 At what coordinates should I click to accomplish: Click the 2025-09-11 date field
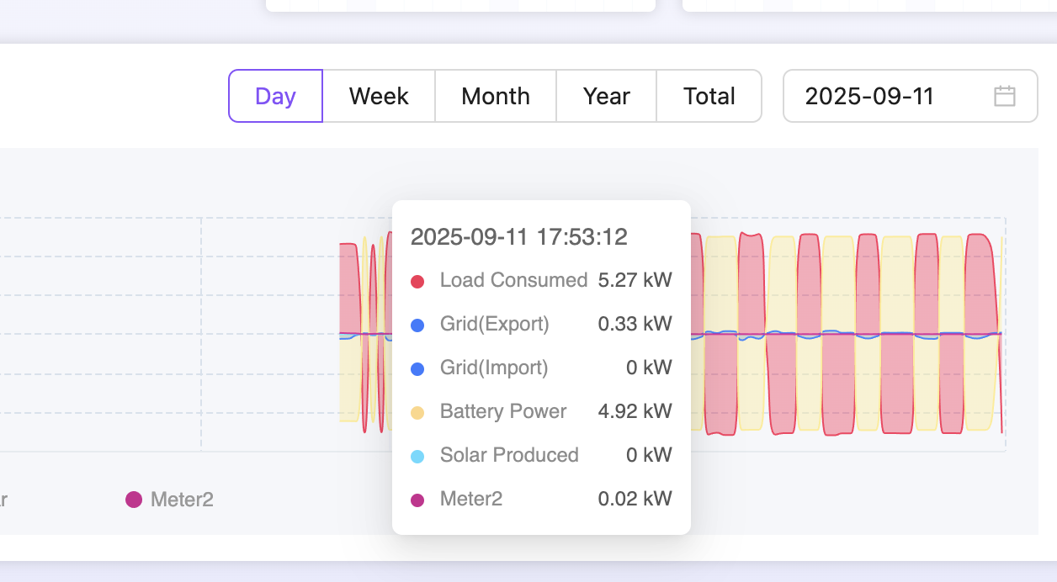pos(870,96)
